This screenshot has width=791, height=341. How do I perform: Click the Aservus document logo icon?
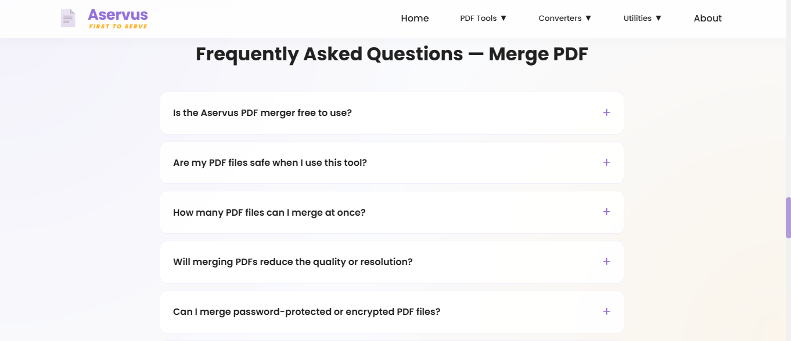click(68, 18)
